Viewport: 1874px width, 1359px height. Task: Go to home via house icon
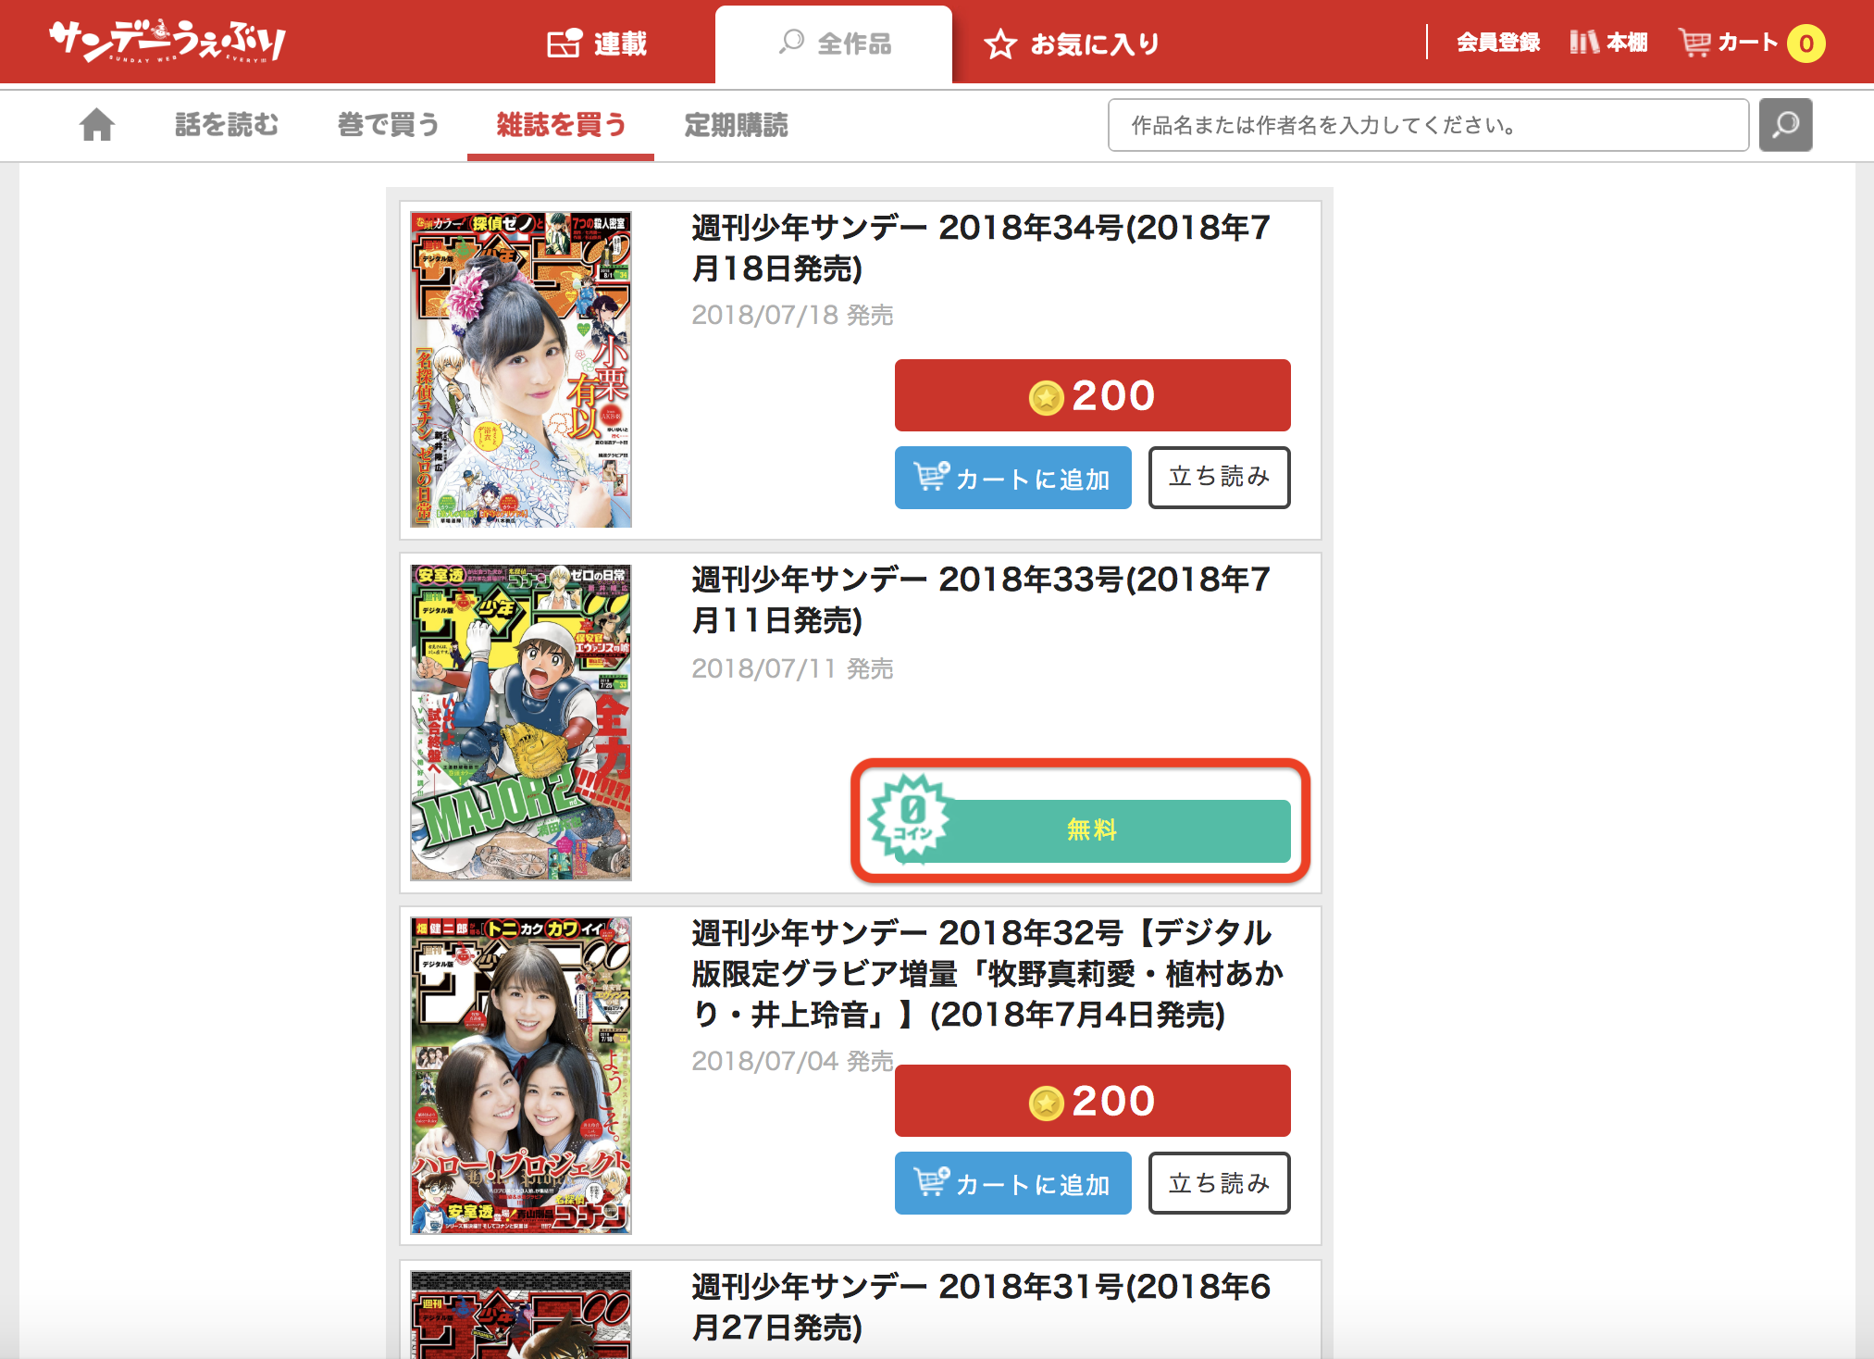coord(97,124)
